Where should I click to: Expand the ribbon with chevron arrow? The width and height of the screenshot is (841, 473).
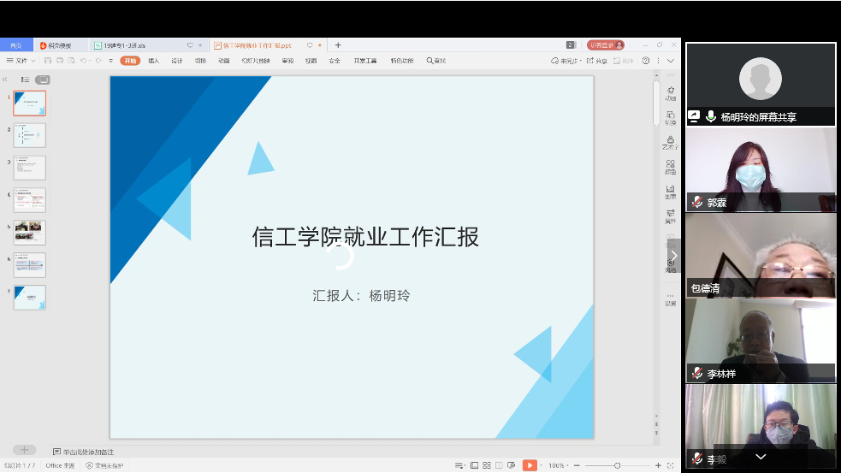pos(671,61)
